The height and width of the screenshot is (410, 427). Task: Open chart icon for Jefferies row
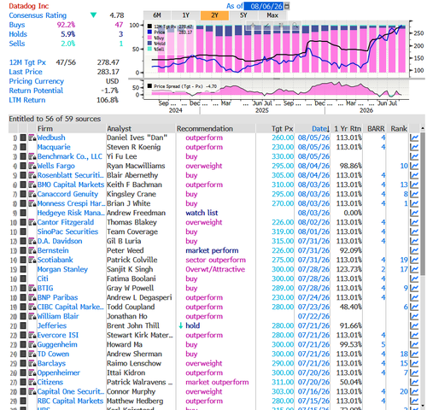(414, 325)
